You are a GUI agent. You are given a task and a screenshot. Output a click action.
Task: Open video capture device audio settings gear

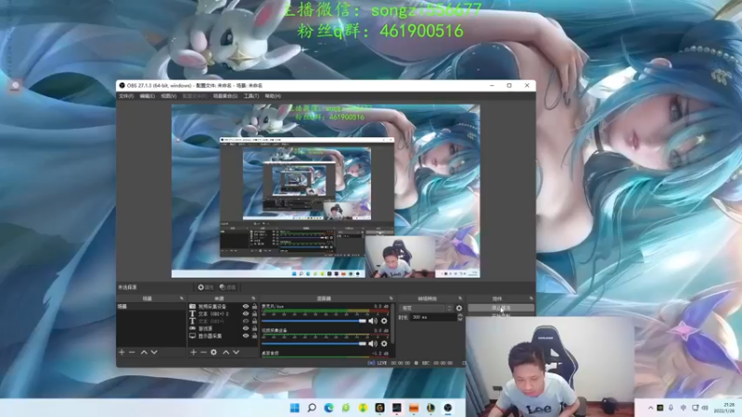[384, 344]
